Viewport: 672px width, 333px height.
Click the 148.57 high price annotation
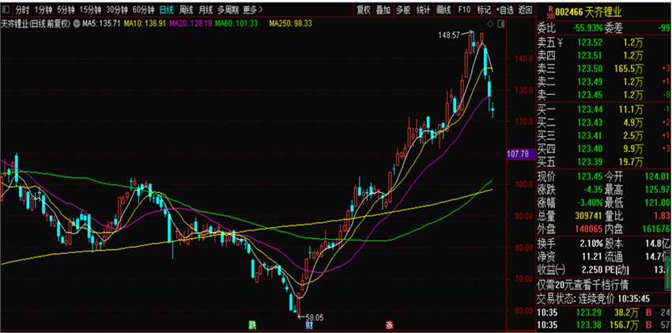(450, 36)
